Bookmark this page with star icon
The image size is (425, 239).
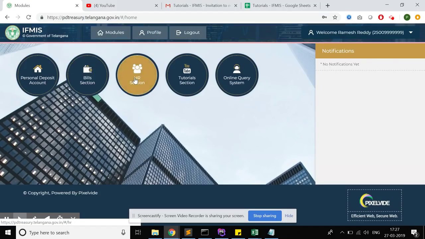(335, 17)
